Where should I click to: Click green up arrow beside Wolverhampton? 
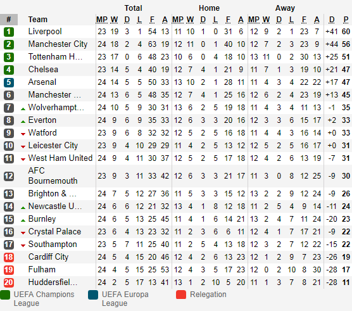[23, 109]
